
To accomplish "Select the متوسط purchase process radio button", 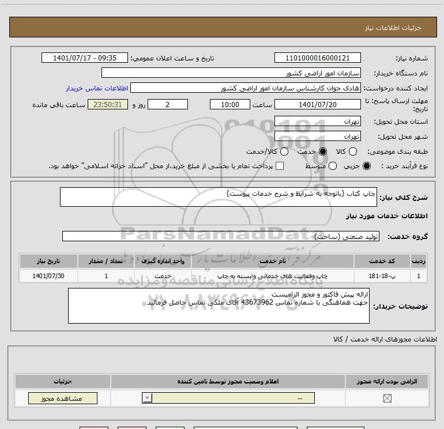I will [x=333, y=166].
